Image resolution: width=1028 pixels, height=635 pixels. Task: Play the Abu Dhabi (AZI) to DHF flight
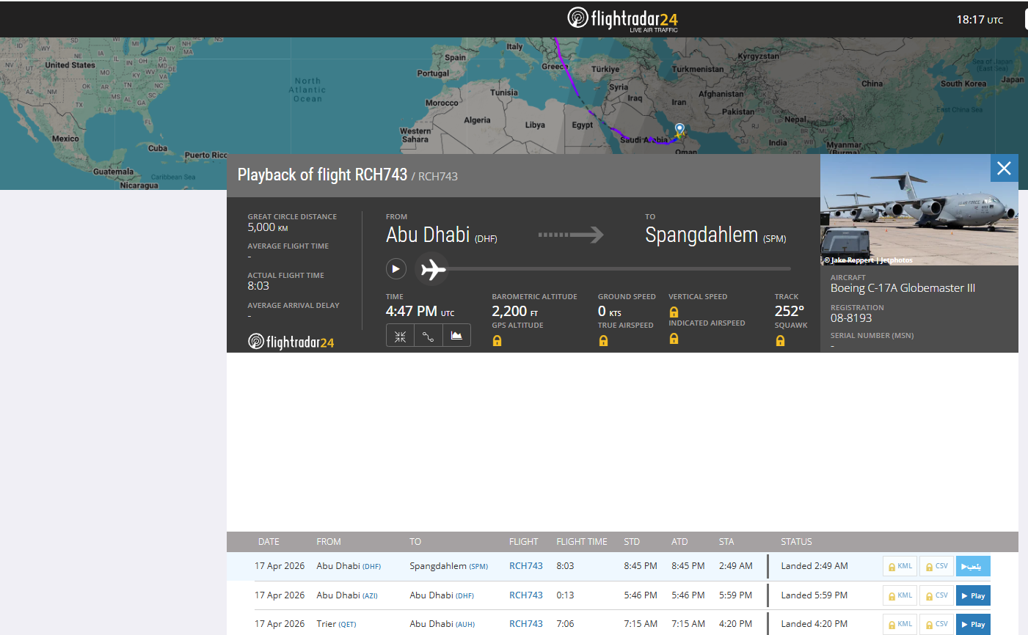point(973,595)
